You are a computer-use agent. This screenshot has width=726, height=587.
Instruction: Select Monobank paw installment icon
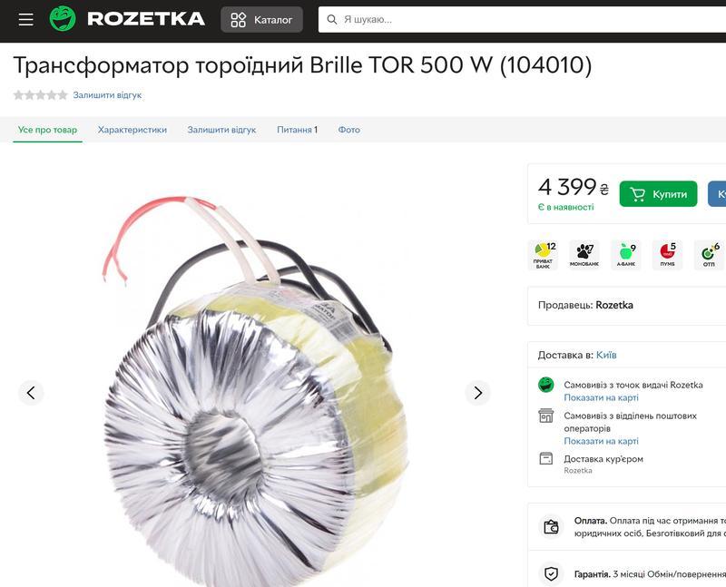584,253
